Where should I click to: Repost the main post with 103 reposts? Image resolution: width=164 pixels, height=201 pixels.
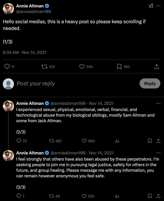coord(44,66)
